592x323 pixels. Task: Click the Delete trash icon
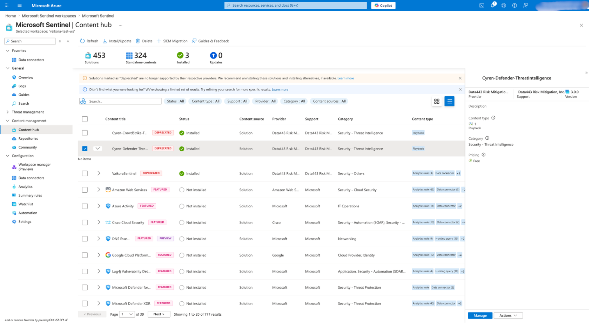tap(138, 41)
